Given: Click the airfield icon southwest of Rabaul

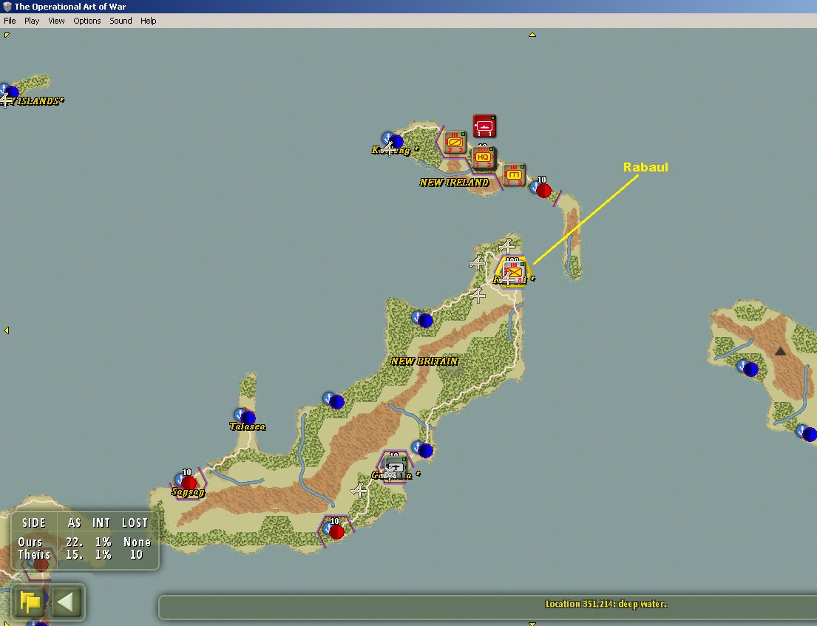Looking at the screenshot, I should coord(478,296).
